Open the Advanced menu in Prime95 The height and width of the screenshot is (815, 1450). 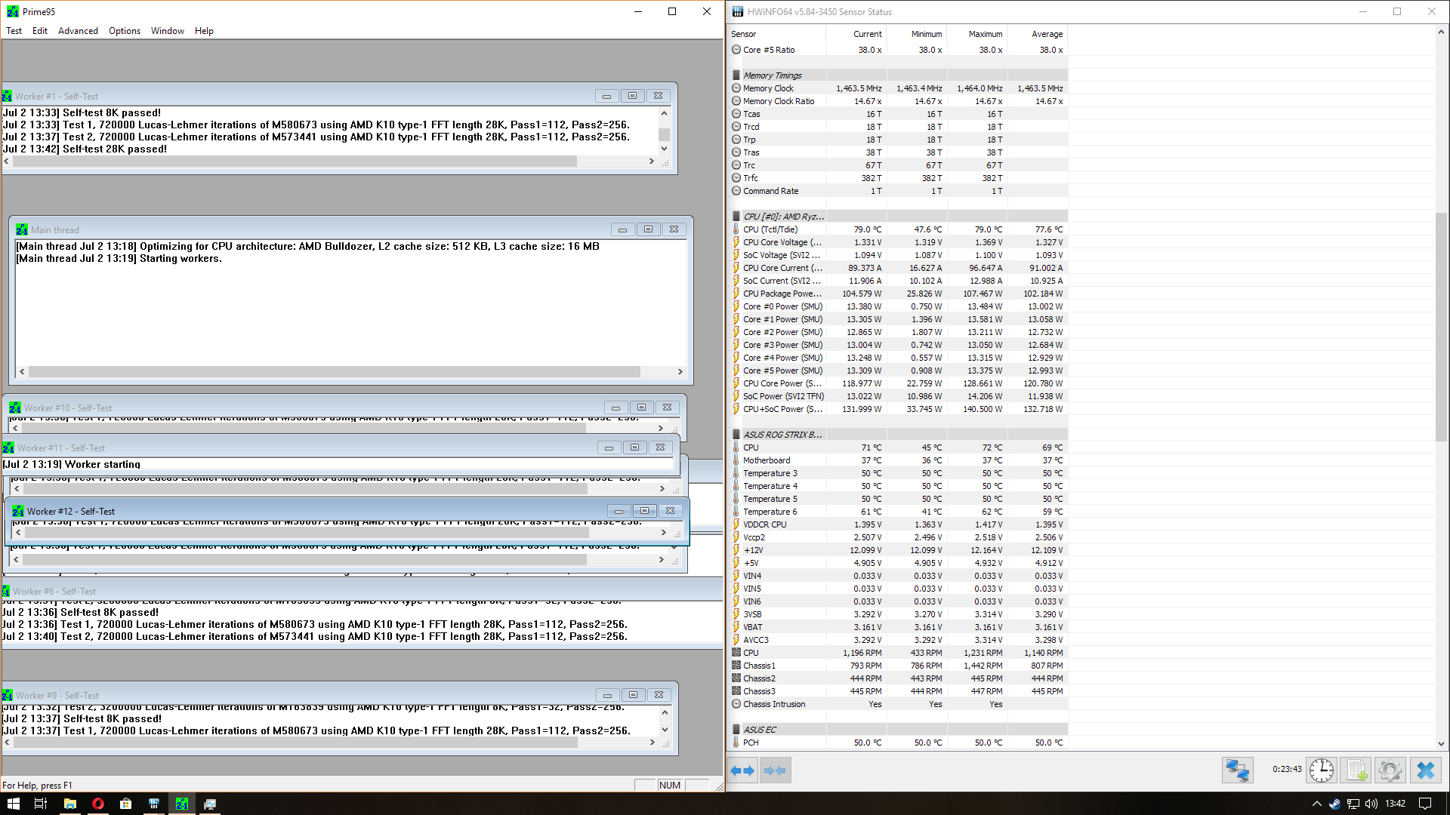pyautogui.click(x=78, y=31)
